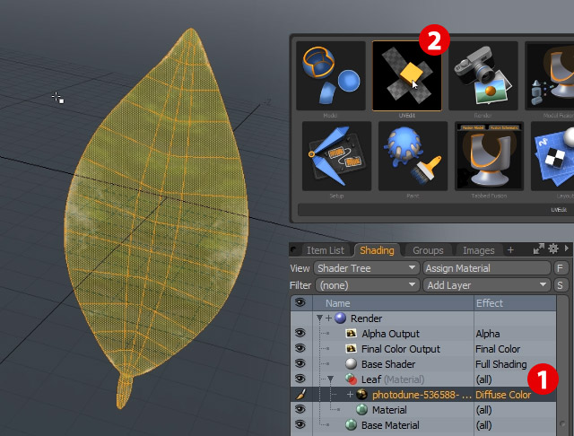The height and width of the screenshot is (436, 574).
Task: Click the round dot left of Item List
Action: [293, 250]
